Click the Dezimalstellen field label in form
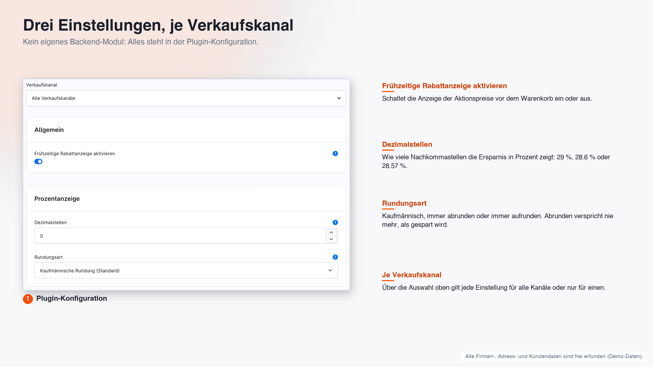Viewport: 653px width, 367px height. click(x=51, y=222)
